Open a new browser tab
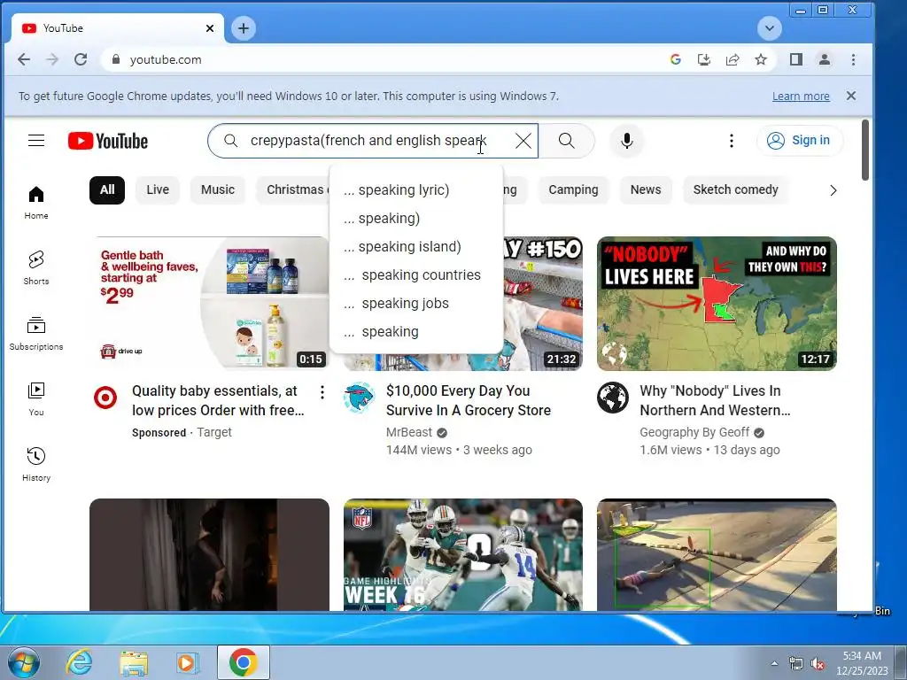This screenshot has height=680, width=907. point(244,28)
